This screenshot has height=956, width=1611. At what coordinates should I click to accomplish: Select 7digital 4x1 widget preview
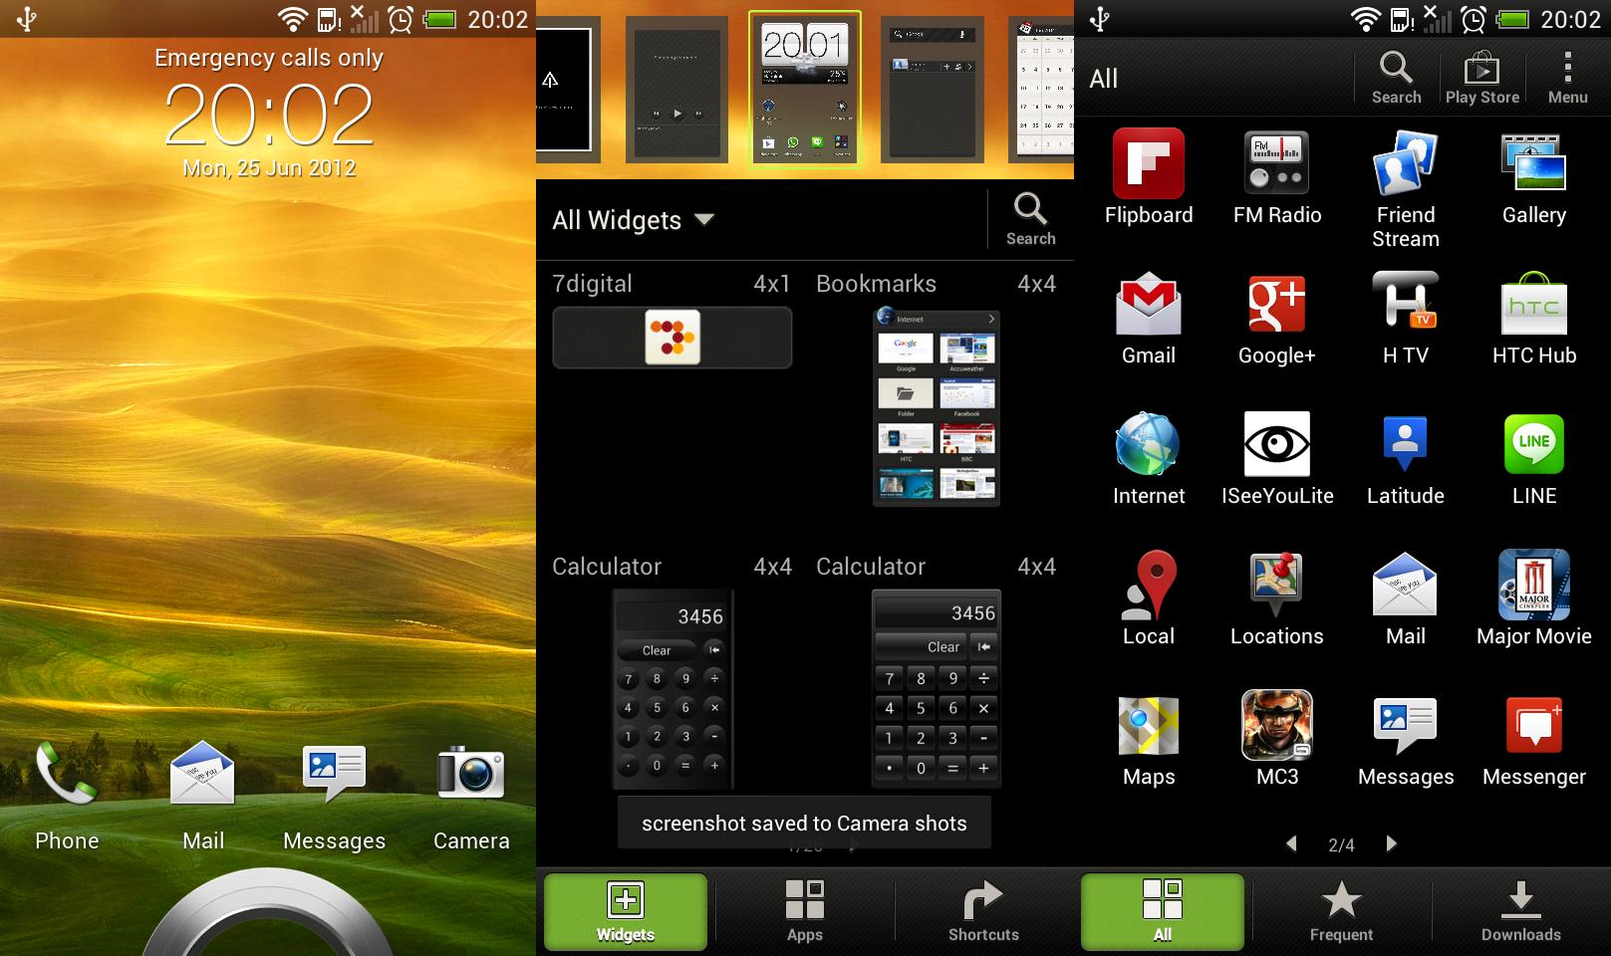[x=672, y=338]
